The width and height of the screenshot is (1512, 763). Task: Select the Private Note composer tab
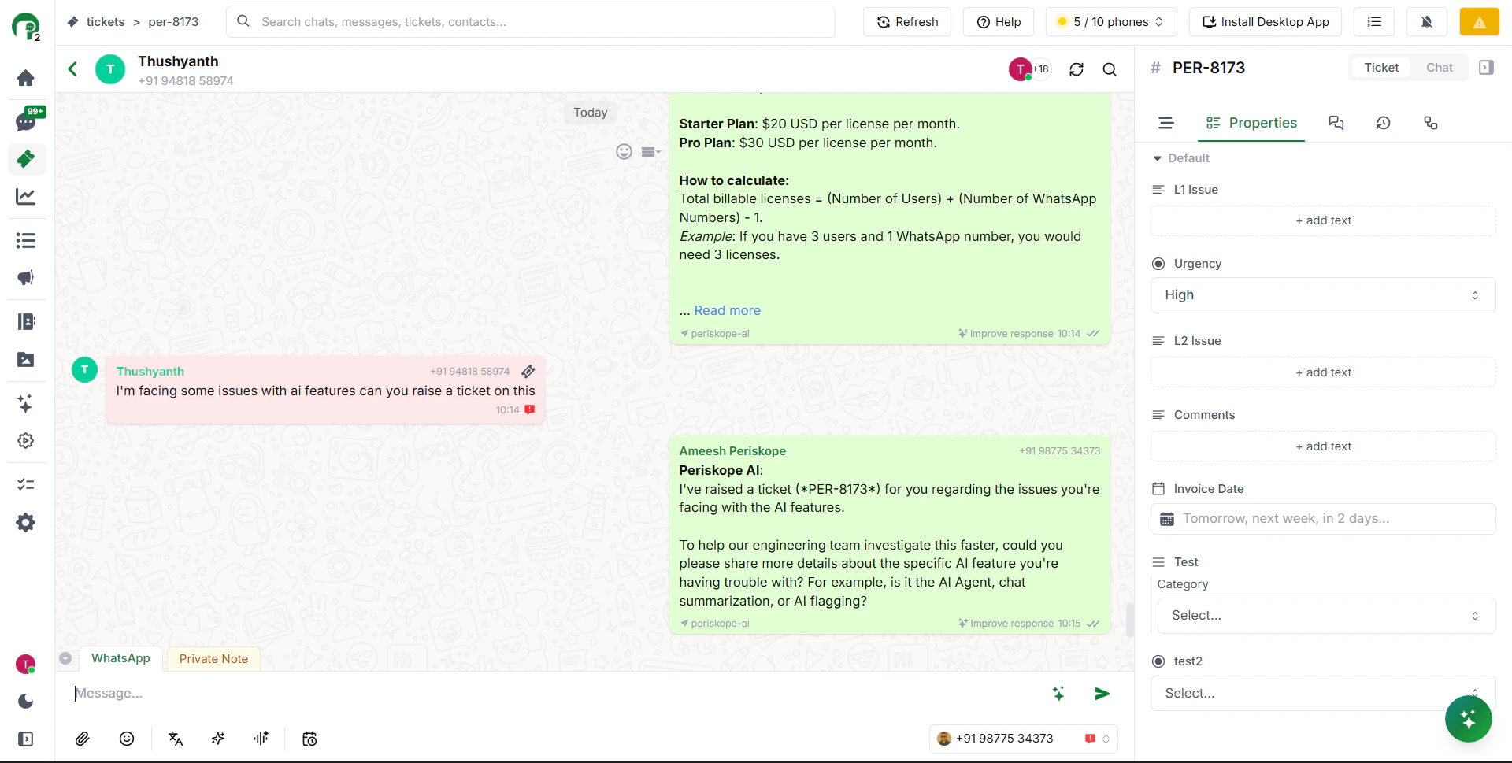click(x=213, y=659)
